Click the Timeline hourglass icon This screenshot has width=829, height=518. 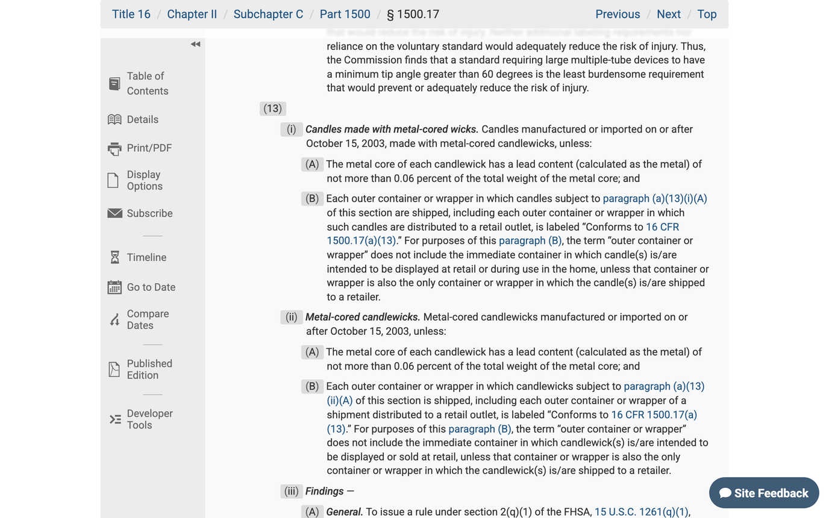coord(114,257)
